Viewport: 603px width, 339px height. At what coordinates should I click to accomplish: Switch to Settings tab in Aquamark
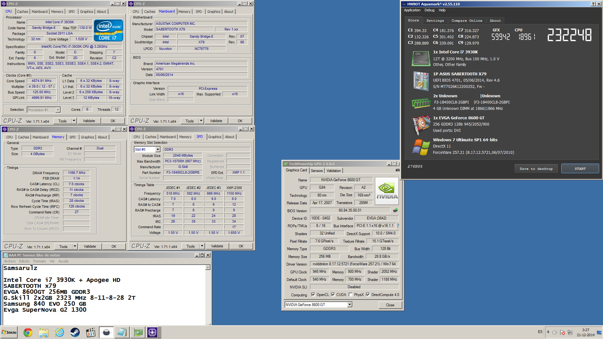click(435, 21)
